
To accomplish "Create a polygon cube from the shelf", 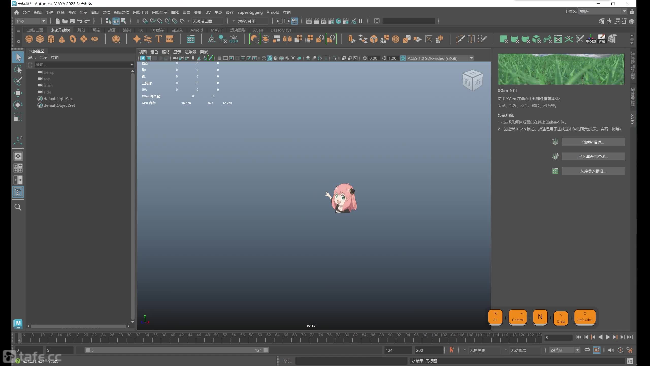I will click(40, 39).
